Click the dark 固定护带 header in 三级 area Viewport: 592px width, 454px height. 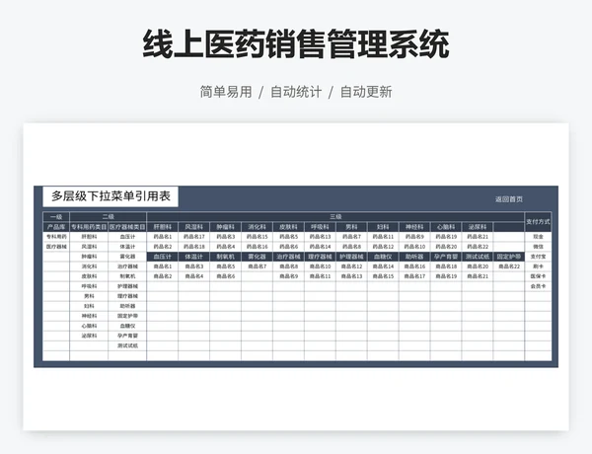point(508,257)
